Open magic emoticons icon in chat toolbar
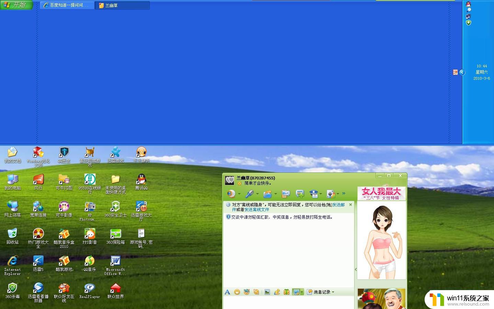This screenshot has height=309, width=494. point(247,292)
